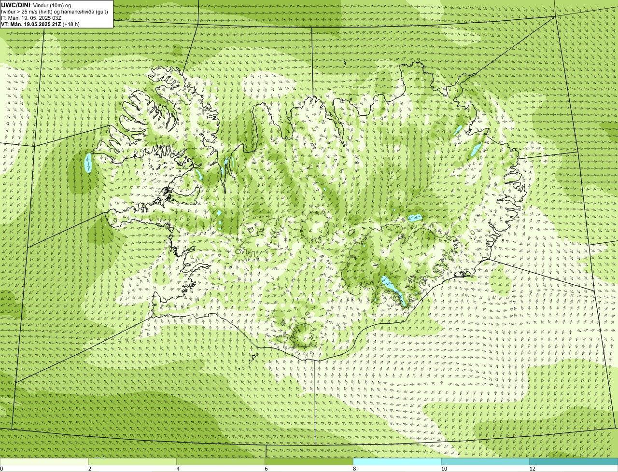Click the UWC/DINI title in the legend box
The image size is (618, 472).
(x=16, y=5)
